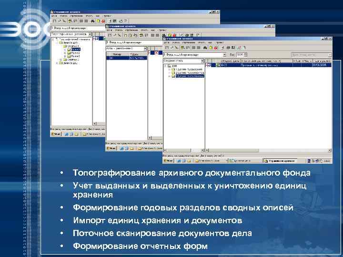343x257 pixels.
Task: Click binoculars search icon in front archive window
Action: tap(205, 48)
